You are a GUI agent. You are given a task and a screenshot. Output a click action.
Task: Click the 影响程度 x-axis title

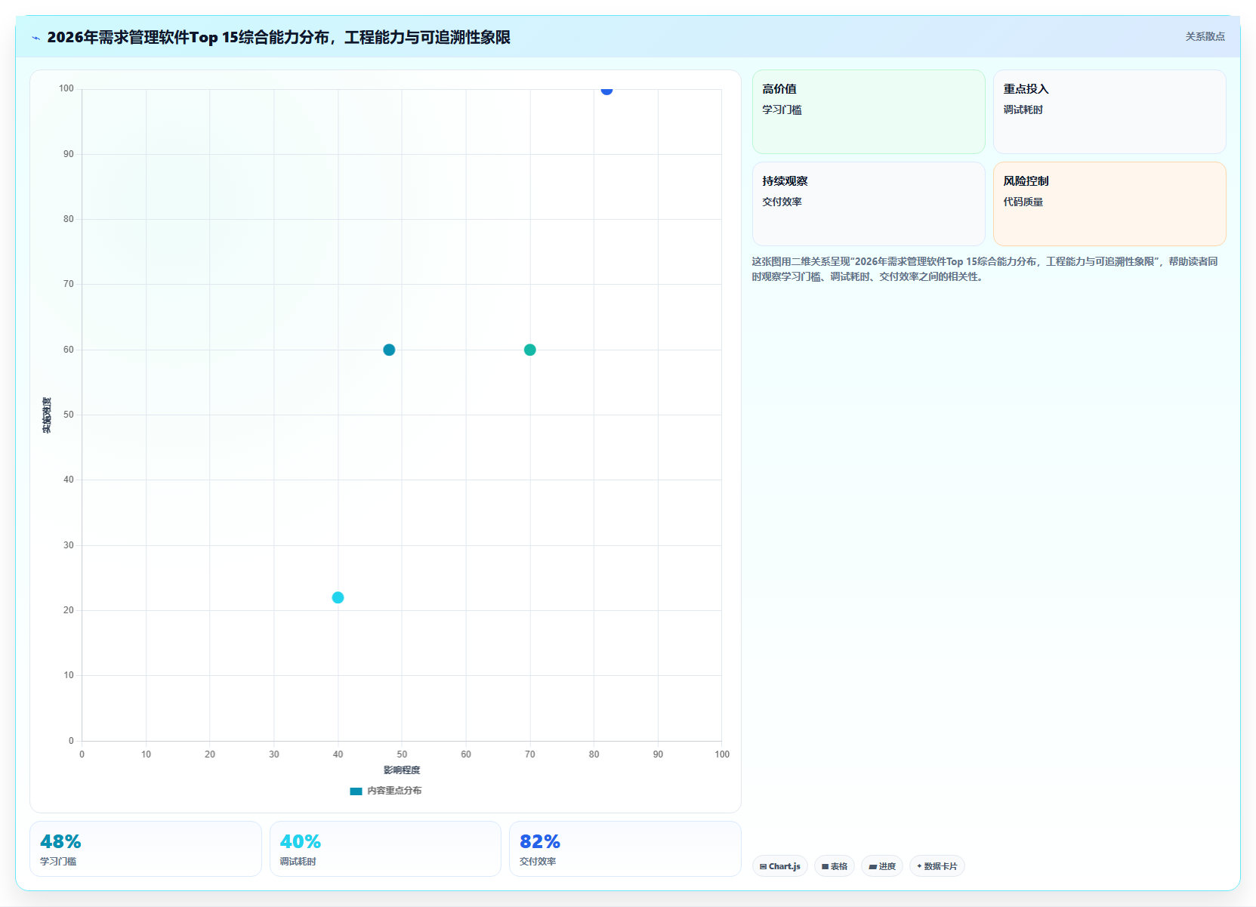tap(402, 770)
